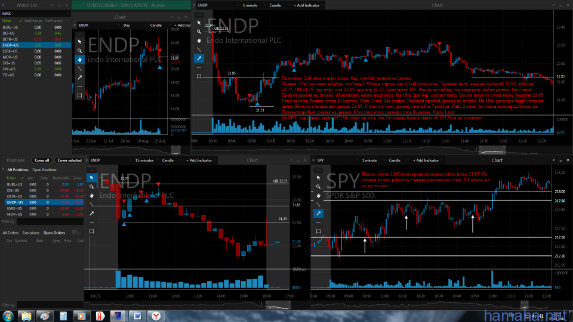Viewport: 573px width, 322px height.
Task: Open collapse menu icon atop SPY chart toolbar
Action: (318, 170)
